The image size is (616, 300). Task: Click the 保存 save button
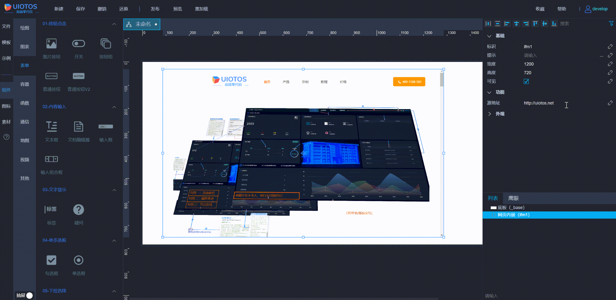(80, 9)
